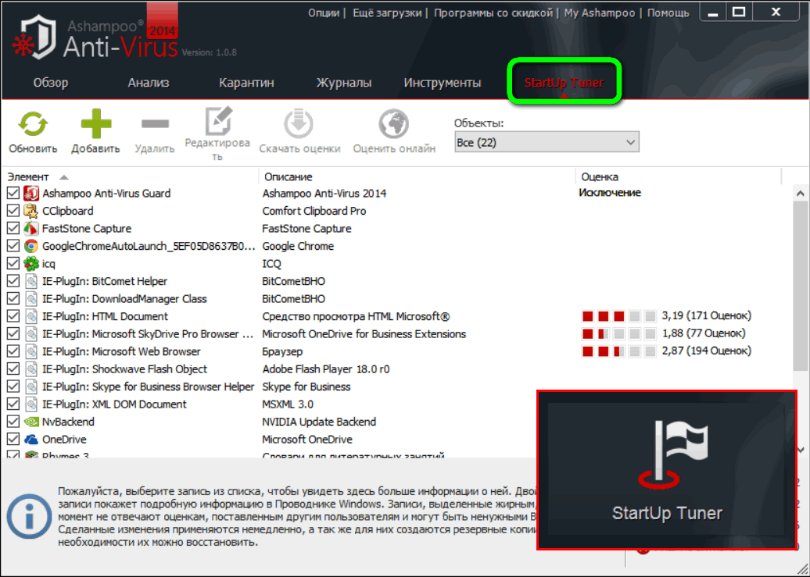Open the Карантин tab
Viewport: 810px width, 577px height.
(246, 83)
